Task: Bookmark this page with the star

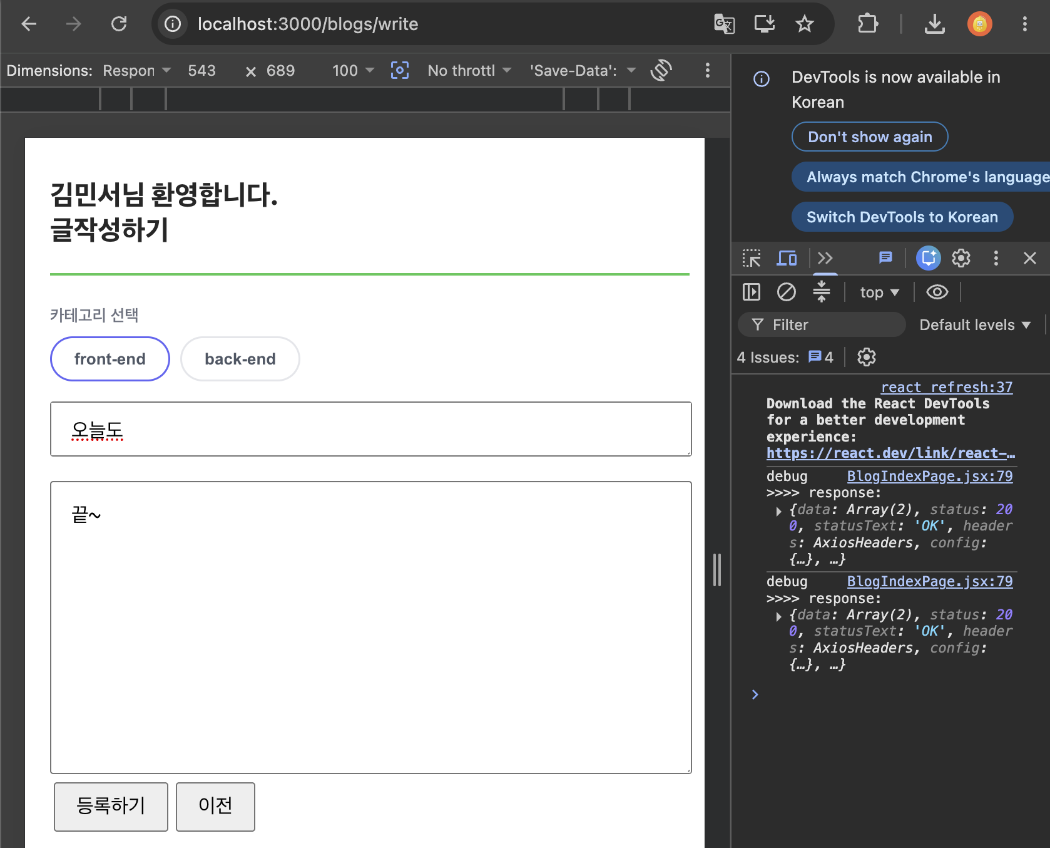Action: coord(804,24)
